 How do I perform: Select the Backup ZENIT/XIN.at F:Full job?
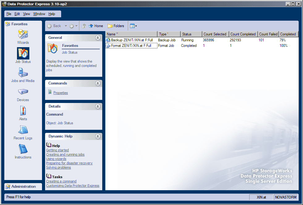[132, 40]
